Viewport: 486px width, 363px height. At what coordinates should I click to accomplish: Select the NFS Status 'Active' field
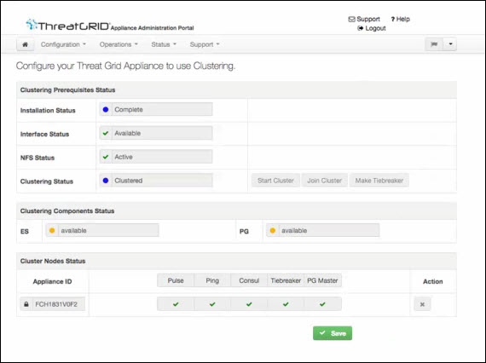tap(162, 157)
